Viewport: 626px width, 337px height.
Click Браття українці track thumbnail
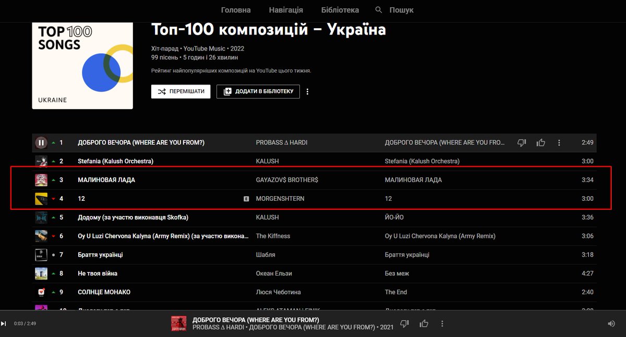click(41, 255)
